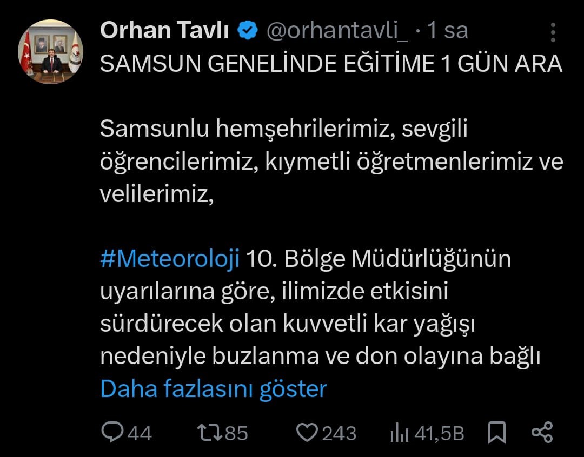Click the repost count 85

point(235,433)
